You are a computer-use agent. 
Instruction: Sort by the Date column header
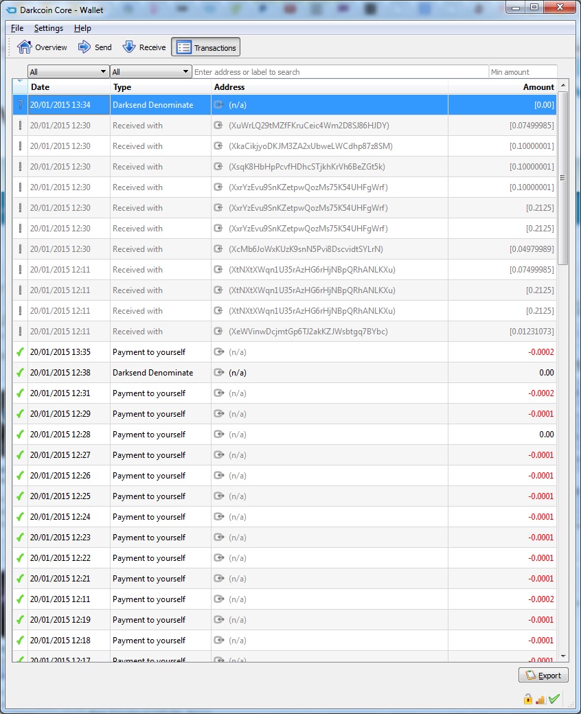click(x=69, y=87)
